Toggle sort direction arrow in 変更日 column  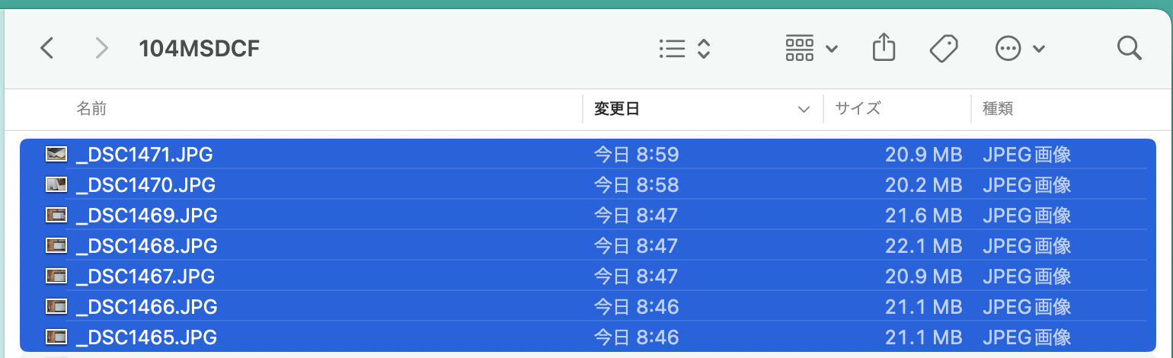(x=804, y=110)
